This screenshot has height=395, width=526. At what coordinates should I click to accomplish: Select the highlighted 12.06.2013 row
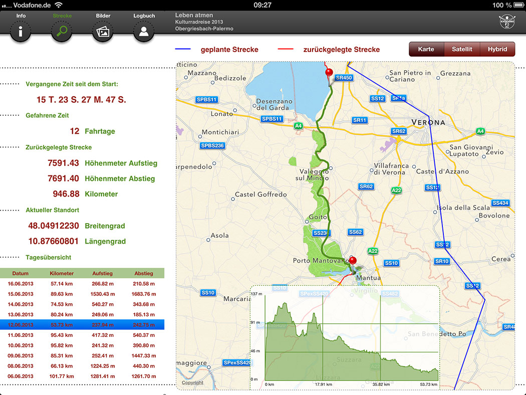click(x=82, y=325)
